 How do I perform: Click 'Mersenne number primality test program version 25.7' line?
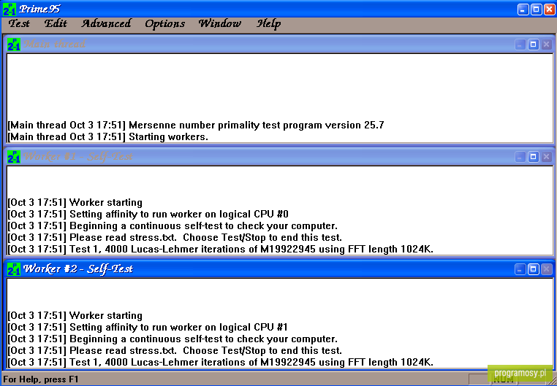(x=196, y=125)
